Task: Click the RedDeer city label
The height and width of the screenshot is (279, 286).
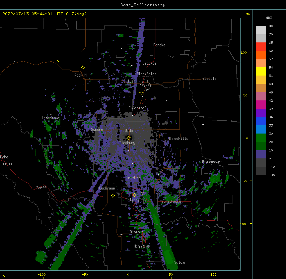Action: pos(146,84)
